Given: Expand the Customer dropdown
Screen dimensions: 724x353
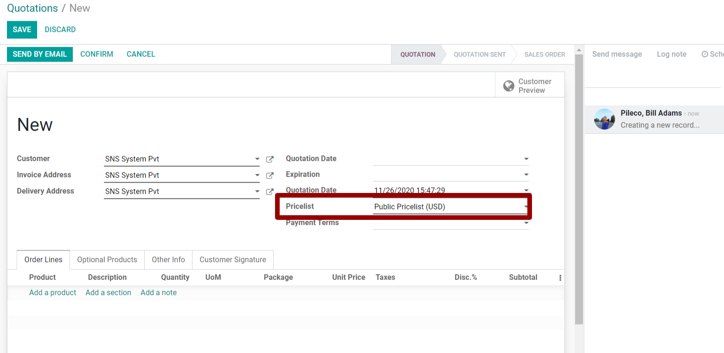Looking at the screenshot, I should point(257,159).
